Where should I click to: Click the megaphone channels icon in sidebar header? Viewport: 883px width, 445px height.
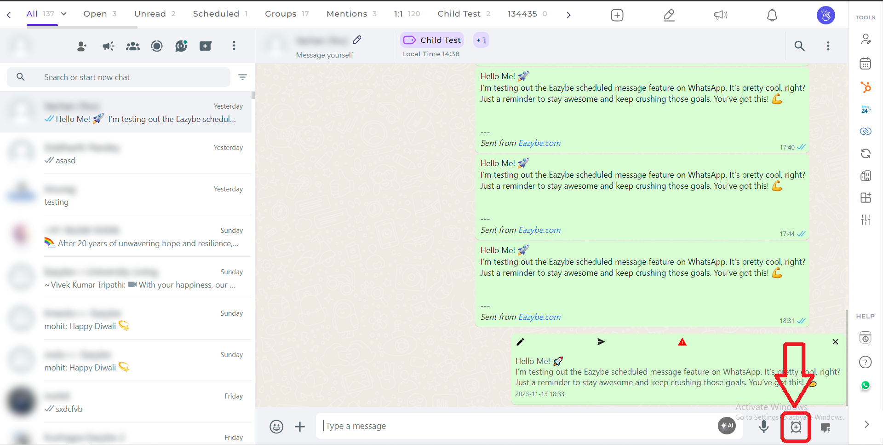(108, 46)
